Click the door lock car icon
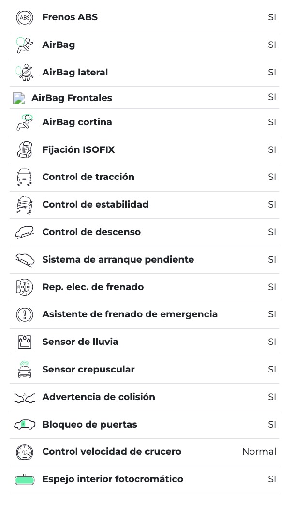Viewport: 294px width, 506px height. tap(24, 425)
